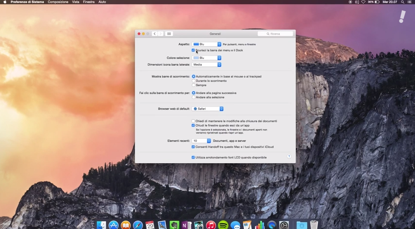Disable "Scurisci la barra dei menu e il Dock"
Screen dimensions: 415x229
tap(194, 50)
